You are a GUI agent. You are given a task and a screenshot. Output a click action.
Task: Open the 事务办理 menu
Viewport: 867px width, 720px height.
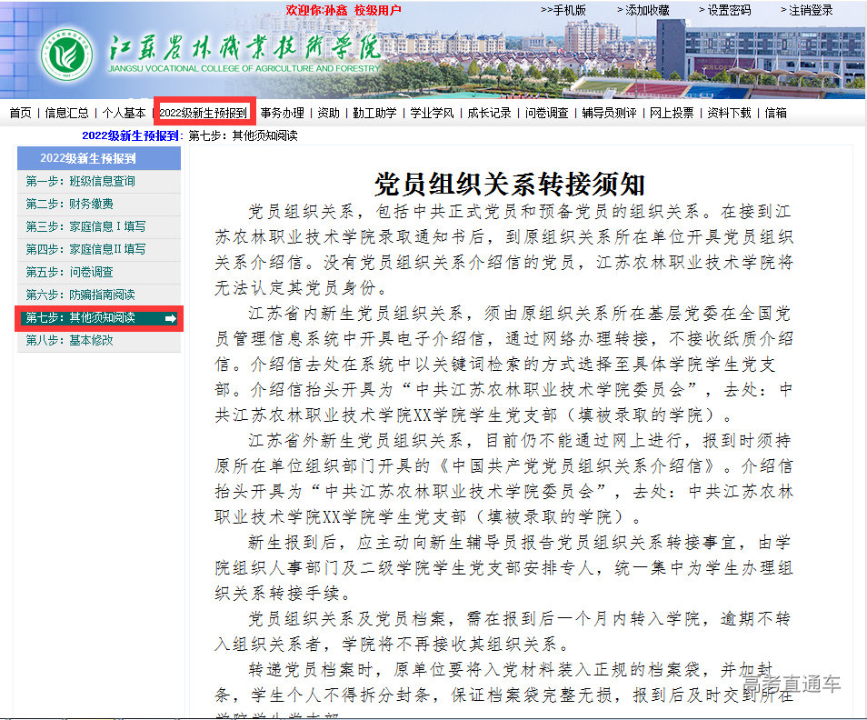[x=282, y=113]
